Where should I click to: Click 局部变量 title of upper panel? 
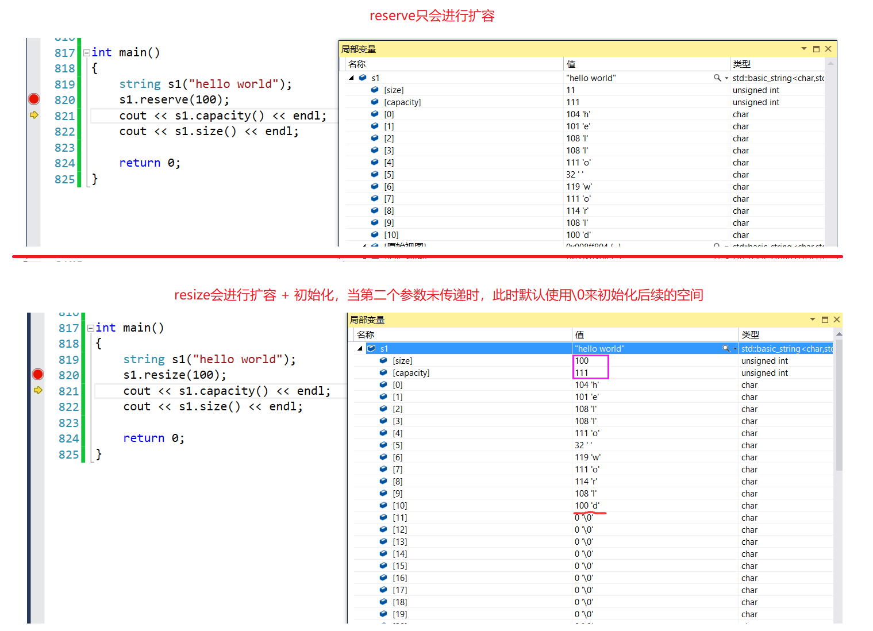click(359, 49)
